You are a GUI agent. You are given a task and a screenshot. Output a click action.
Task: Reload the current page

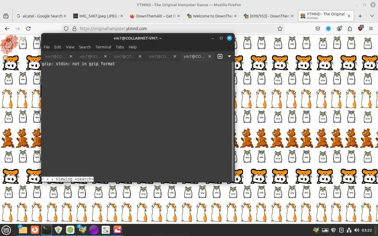click(x=28, y=29)
